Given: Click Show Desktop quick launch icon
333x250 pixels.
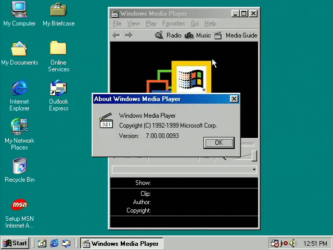Looking at the screenshot, I should point(42,243).
